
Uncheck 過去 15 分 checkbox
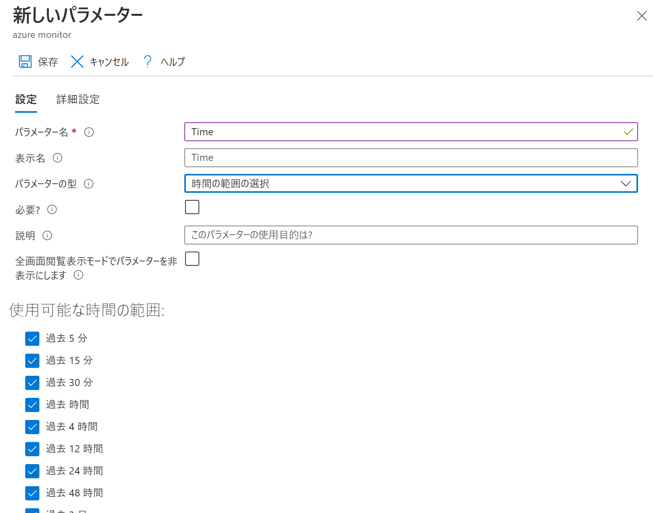tap(32, 361)
